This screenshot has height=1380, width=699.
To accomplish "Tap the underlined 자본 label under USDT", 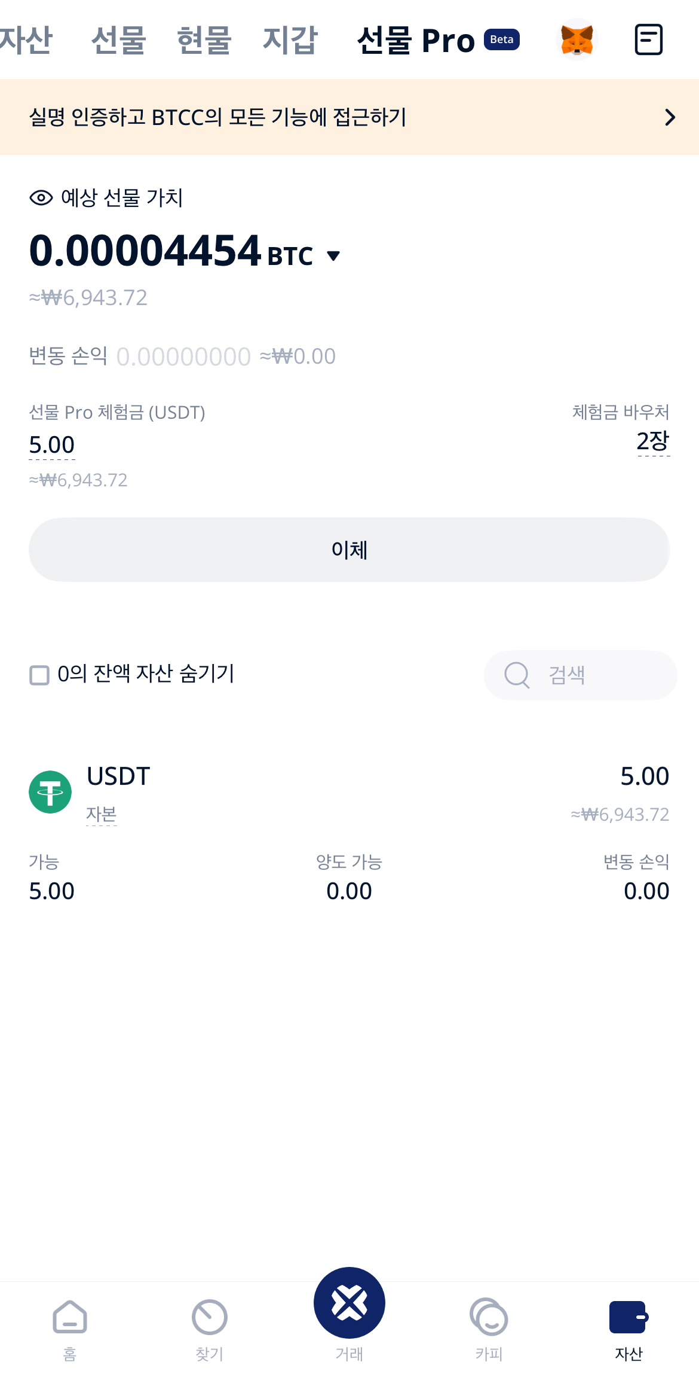I will coord(102,814).
